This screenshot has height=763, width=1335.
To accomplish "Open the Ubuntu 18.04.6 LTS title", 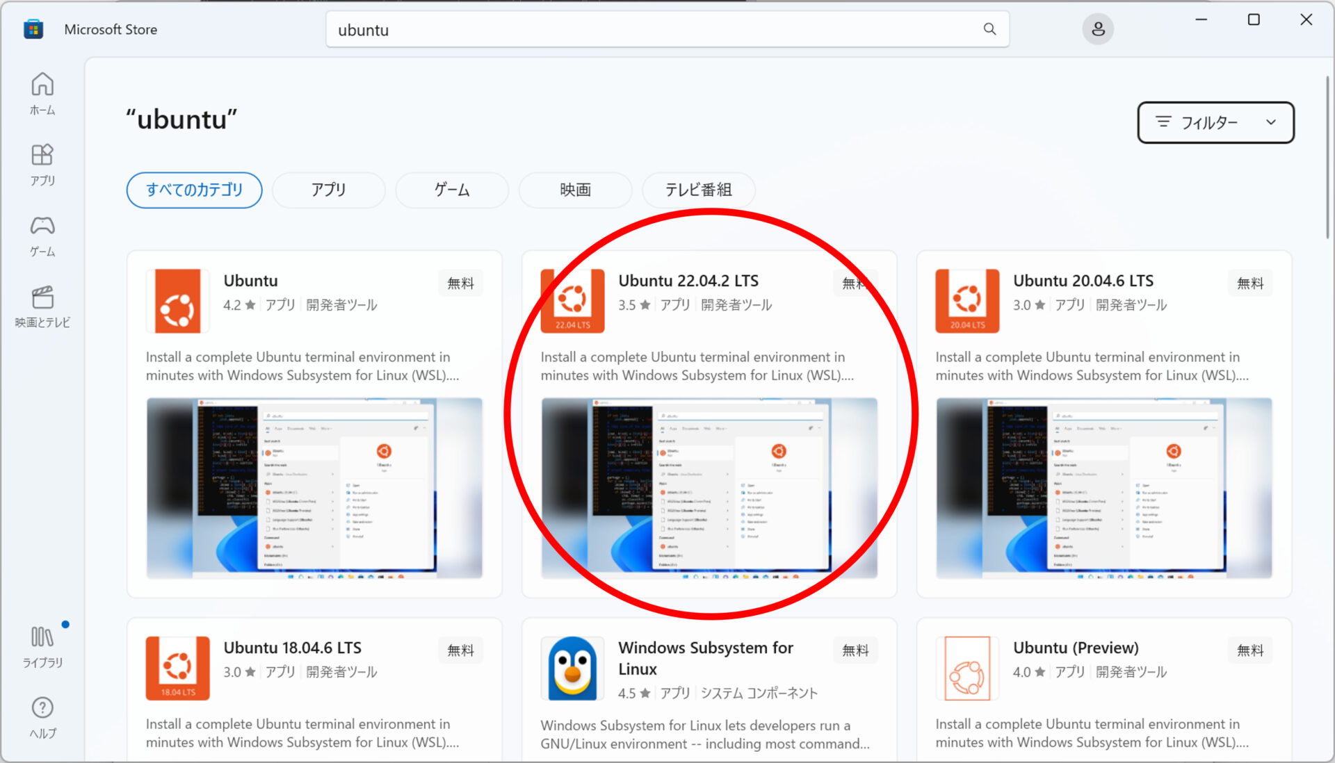I will (x=293, y=648).
